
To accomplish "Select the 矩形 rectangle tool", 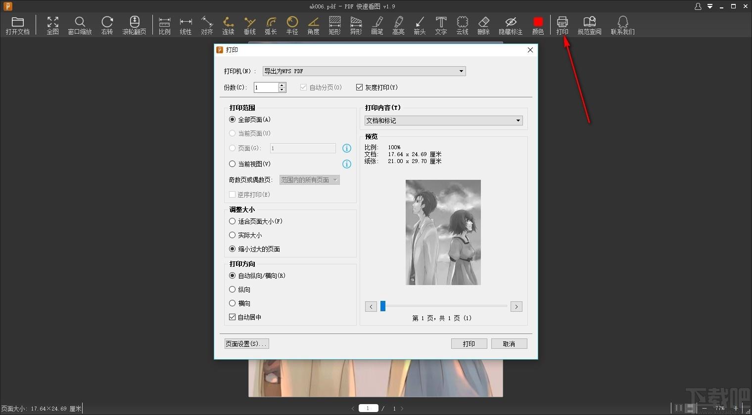I will [335, 25].
